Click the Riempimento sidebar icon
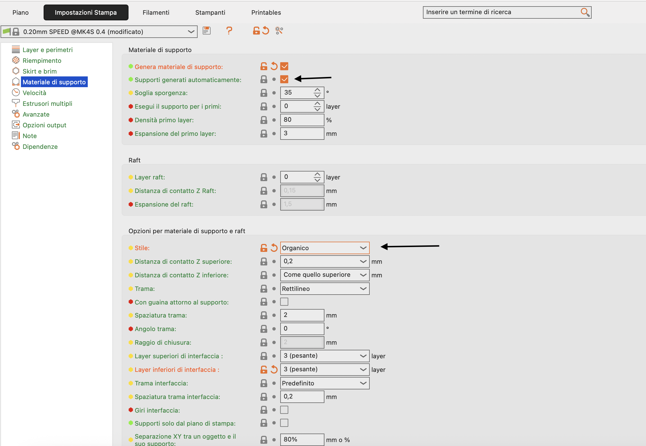This screenshot has height=446, width=646. tap(16, 60)
